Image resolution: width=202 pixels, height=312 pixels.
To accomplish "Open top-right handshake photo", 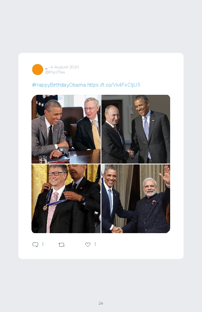I will 136,129.
